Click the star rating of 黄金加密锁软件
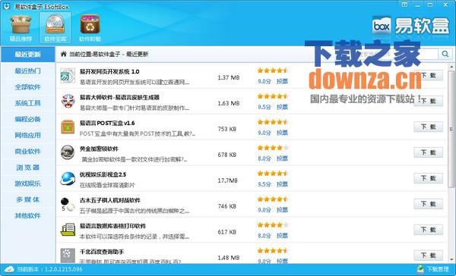Image resolution: width=456 pixels, height=276 pixels. (273, 148)
